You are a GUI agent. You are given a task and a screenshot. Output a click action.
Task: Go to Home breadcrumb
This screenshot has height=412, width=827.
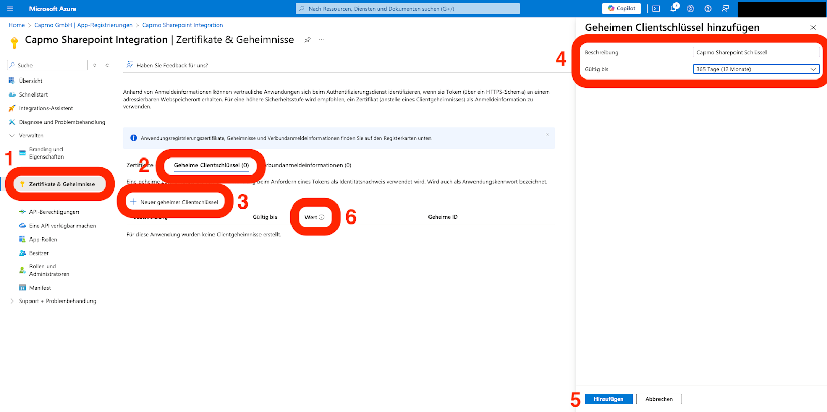(17, 25)
